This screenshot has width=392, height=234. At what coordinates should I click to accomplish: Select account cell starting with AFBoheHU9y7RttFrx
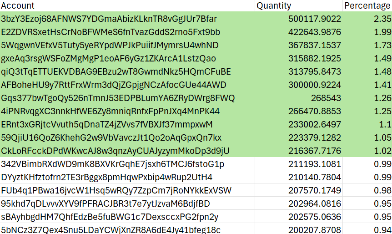tap(127, 85)
